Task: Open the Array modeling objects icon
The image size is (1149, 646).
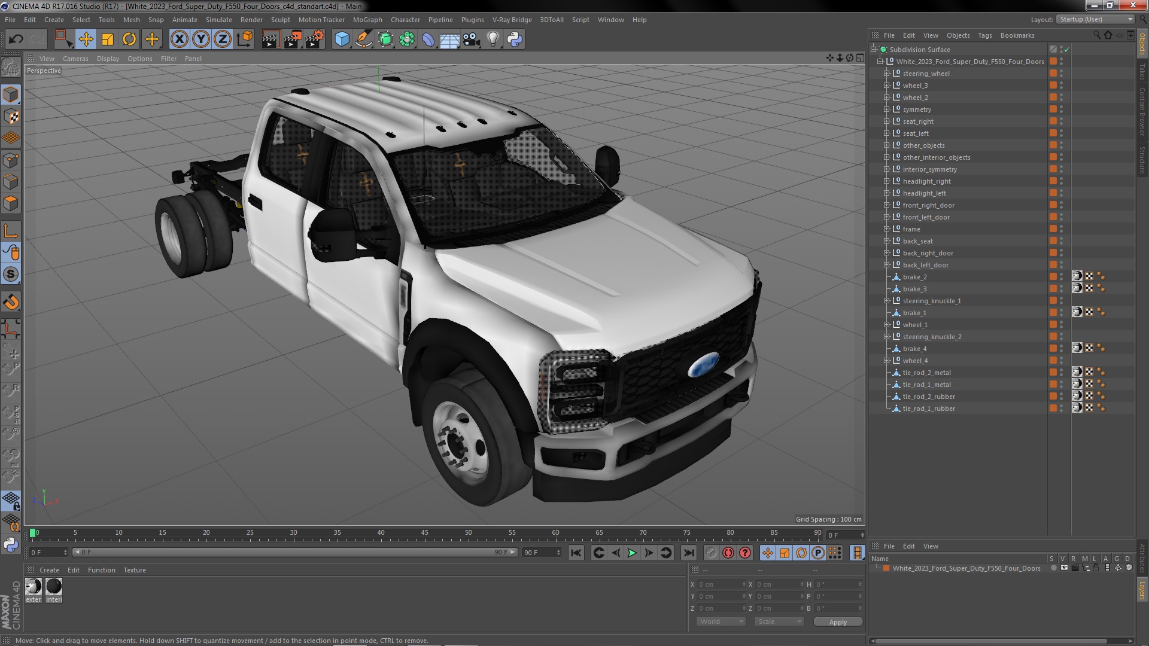Action: [407, 39]
